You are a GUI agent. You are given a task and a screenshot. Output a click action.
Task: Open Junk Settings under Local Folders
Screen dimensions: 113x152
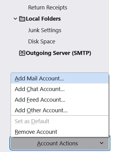coord(45,30)
